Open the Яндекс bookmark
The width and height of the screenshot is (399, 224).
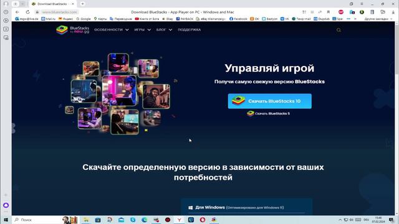click(x=65, y=19)
